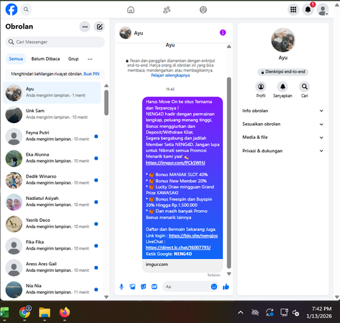
Task: Open the chat with Dedik Winarso
Action: 52,180
